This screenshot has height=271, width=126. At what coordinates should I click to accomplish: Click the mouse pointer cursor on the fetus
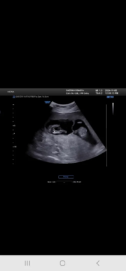click(x=54, y=131)
